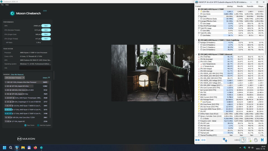268x151 pixels.
Task: Collapse the CPU [#0]: AMD Ryzen 5 7500F group
Action: [x=196, y=9]
